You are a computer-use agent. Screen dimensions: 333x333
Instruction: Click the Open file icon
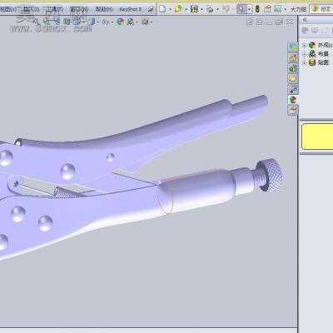[178, 9]
